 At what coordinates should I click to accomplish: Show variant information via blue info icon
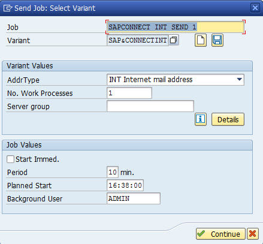click(201, 119)
